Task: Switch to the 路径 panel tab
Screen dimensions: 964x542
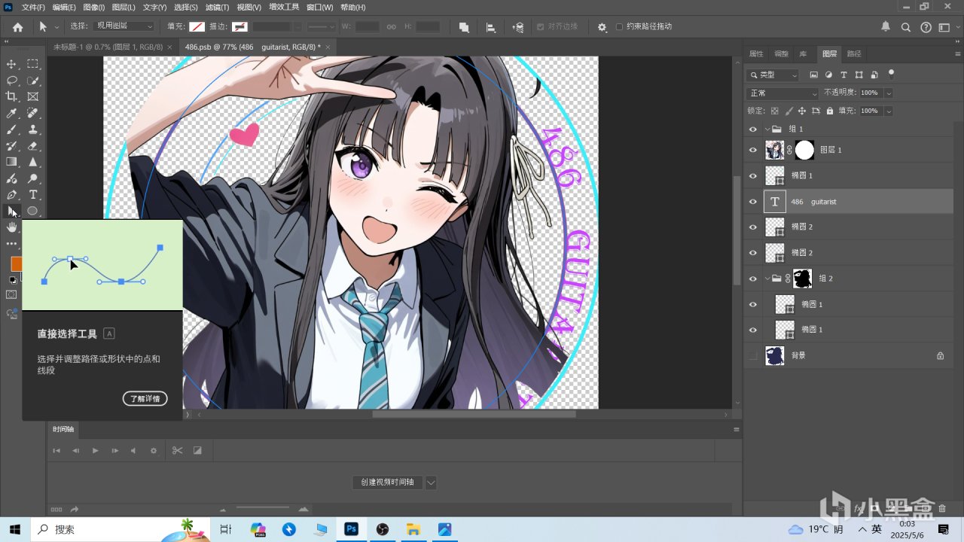Action: point(854,54)
